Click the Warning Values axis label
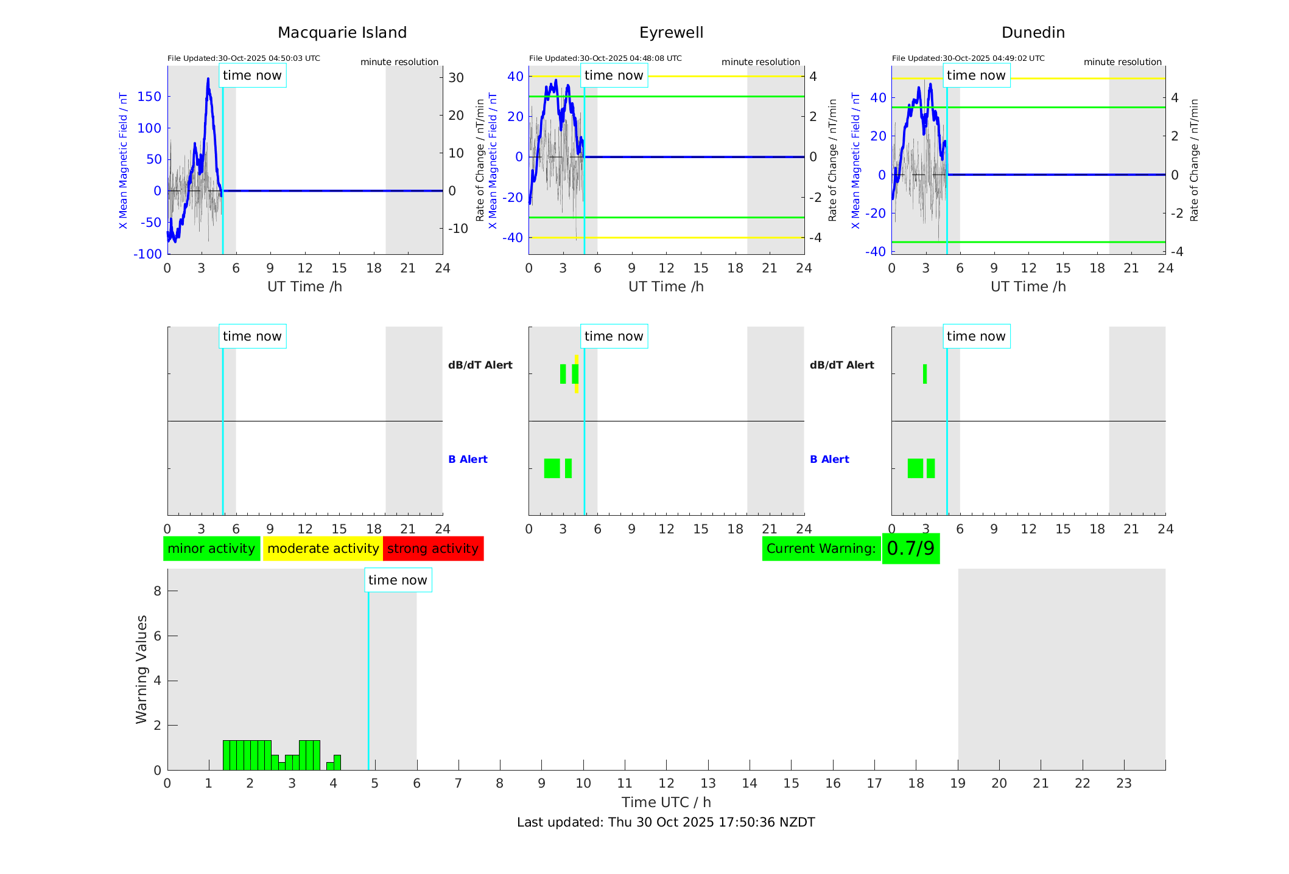 141,669
